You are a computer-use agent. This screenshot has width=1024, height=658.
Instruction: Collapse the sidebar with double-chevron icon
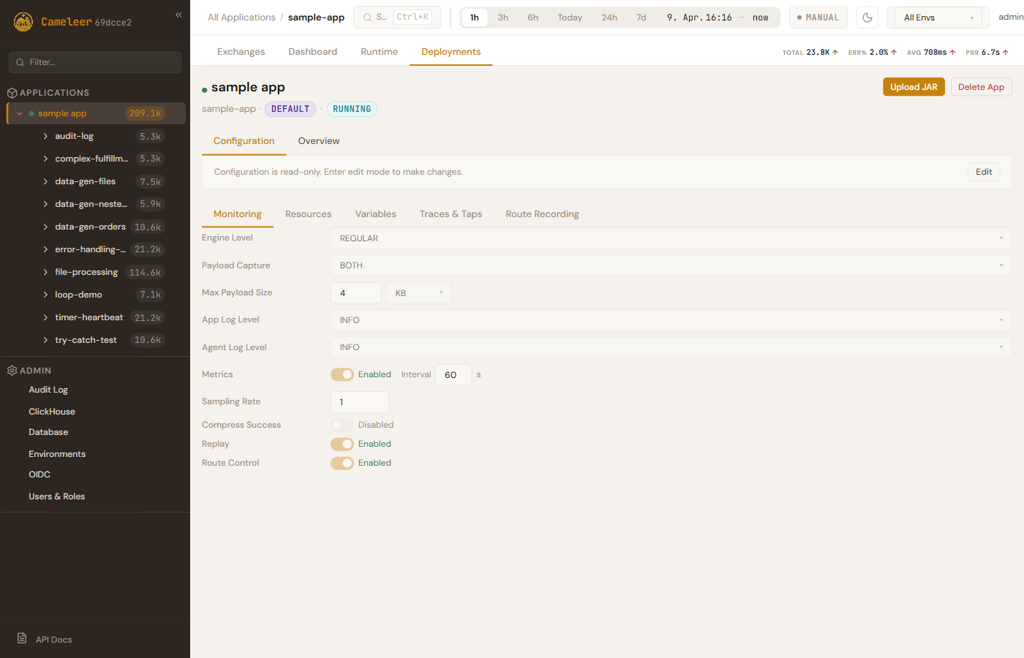178,15
